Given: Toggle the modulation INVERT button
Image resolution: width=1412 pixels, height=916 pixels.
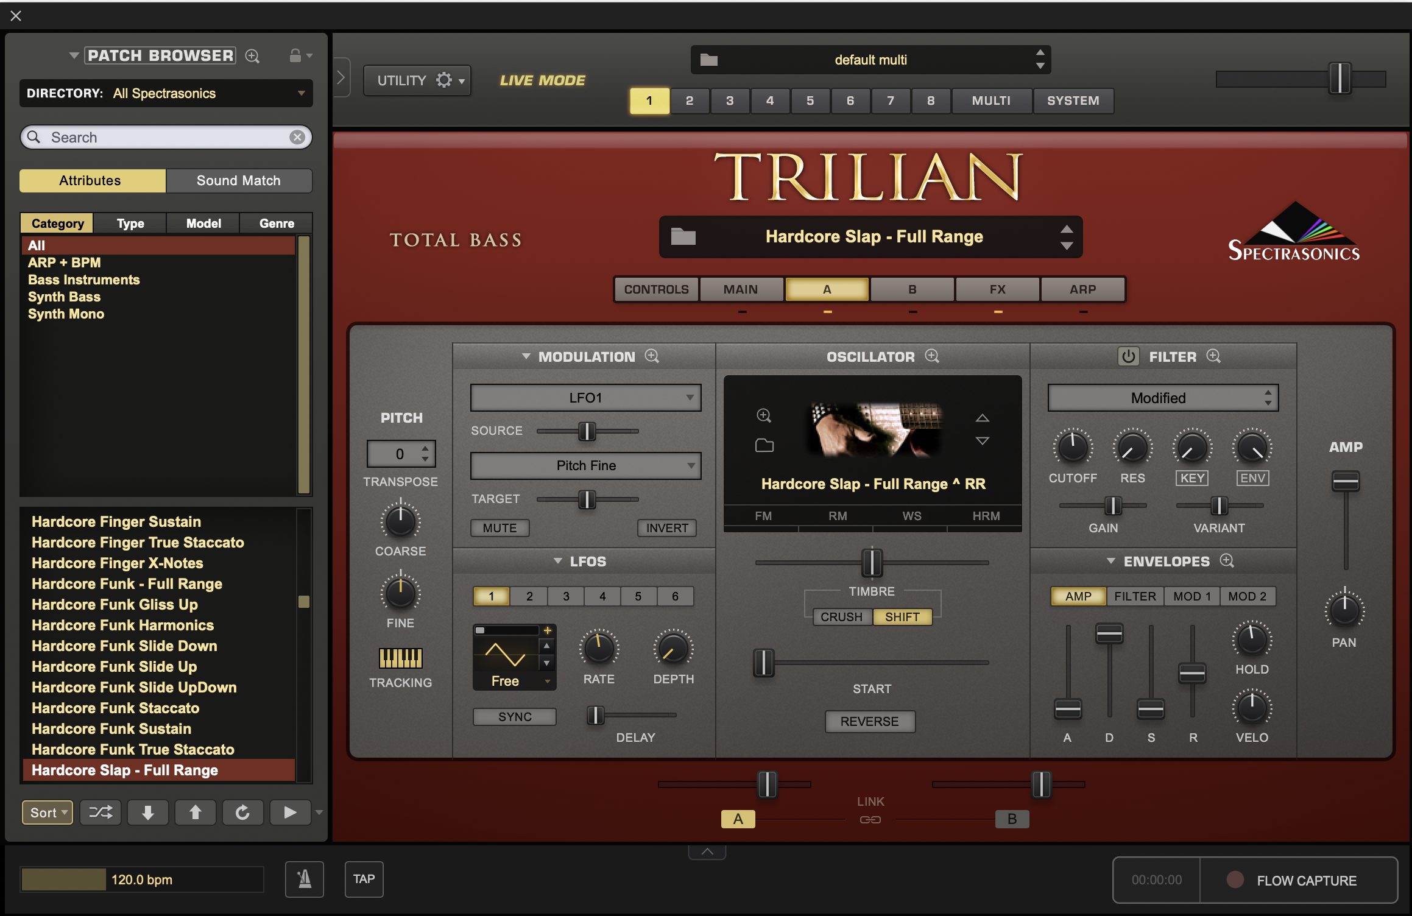Looking at the screenshot, I should (667, 527).
